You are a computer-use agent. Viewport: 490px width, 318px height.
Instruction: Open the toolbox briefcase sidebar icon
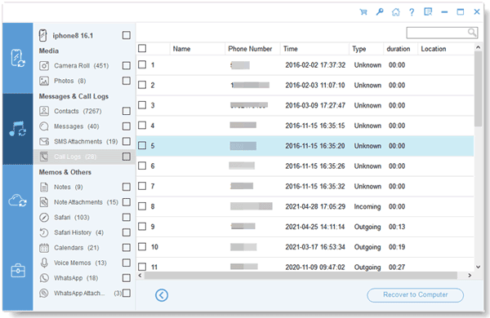click(x=18, y=270)
